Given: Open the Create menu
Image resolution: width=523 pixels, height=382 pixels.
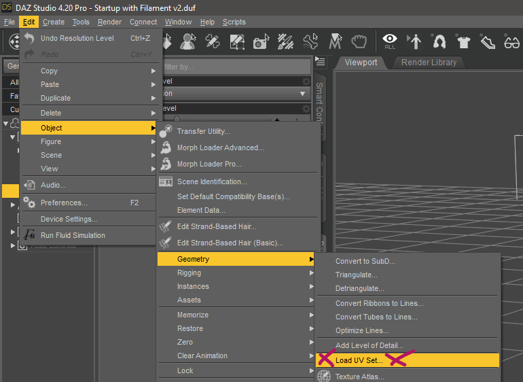Looking at the screenshot, I should pos(54,22).
